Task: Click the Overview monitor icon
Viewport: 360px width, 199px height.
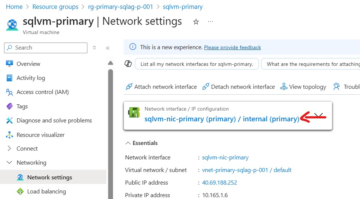Action: pyautogui.click(x=9, y=64)
